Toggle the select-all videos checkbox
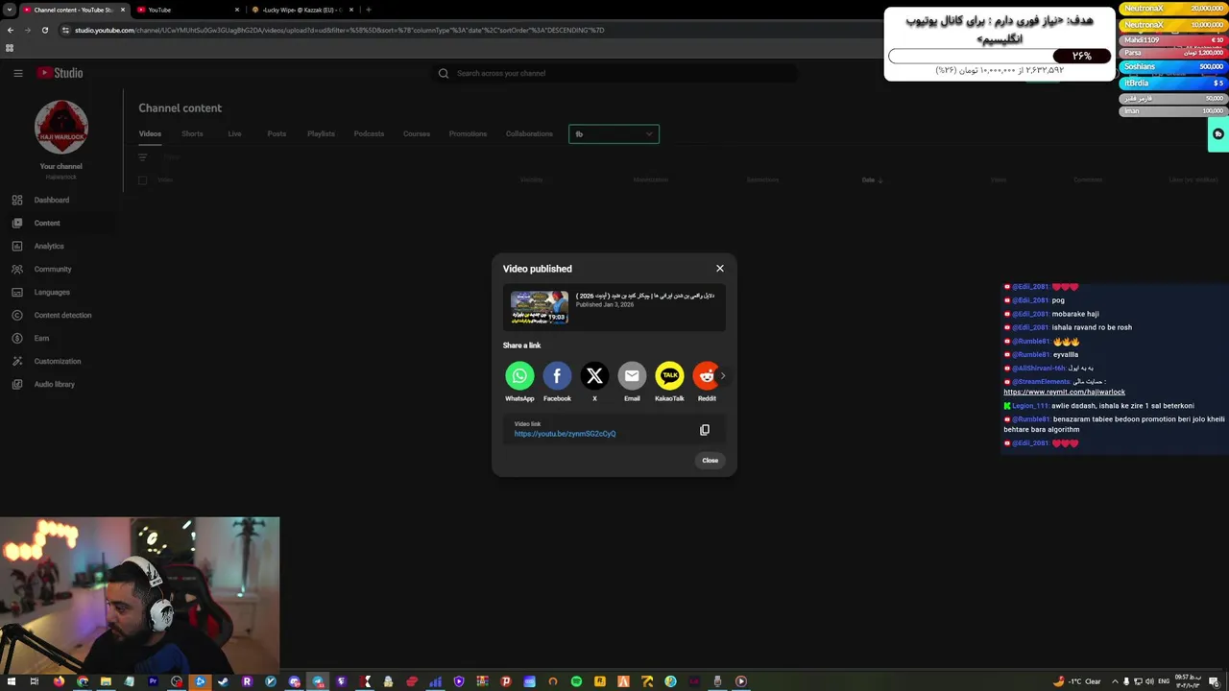 point(142,179)
